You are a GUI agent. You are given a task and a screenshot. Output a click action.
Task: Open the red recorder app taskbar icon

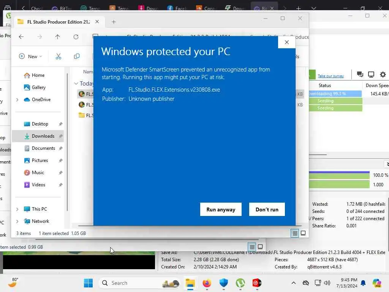[257, 283]
